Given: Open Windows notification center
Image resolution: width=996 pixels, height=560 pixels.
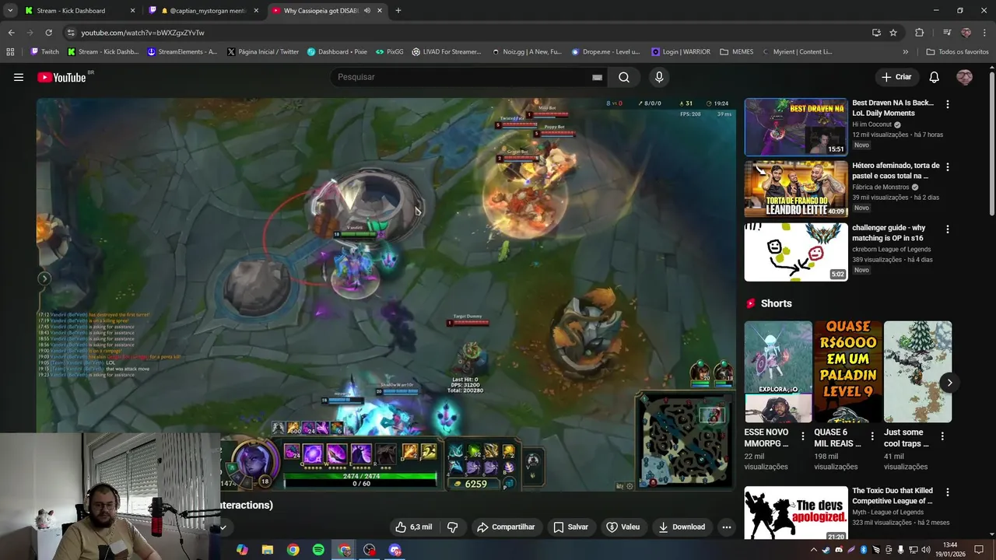Looking at the screenshot, I should pos(979,550).
